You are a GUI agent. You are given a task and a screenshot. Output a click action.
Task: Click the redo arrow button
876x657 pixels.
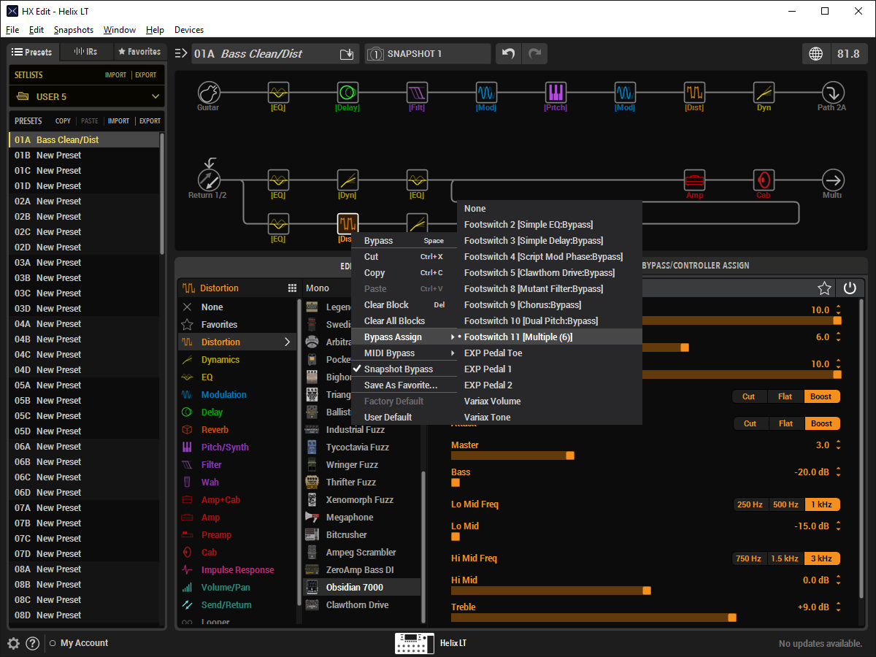coord(535,54)
